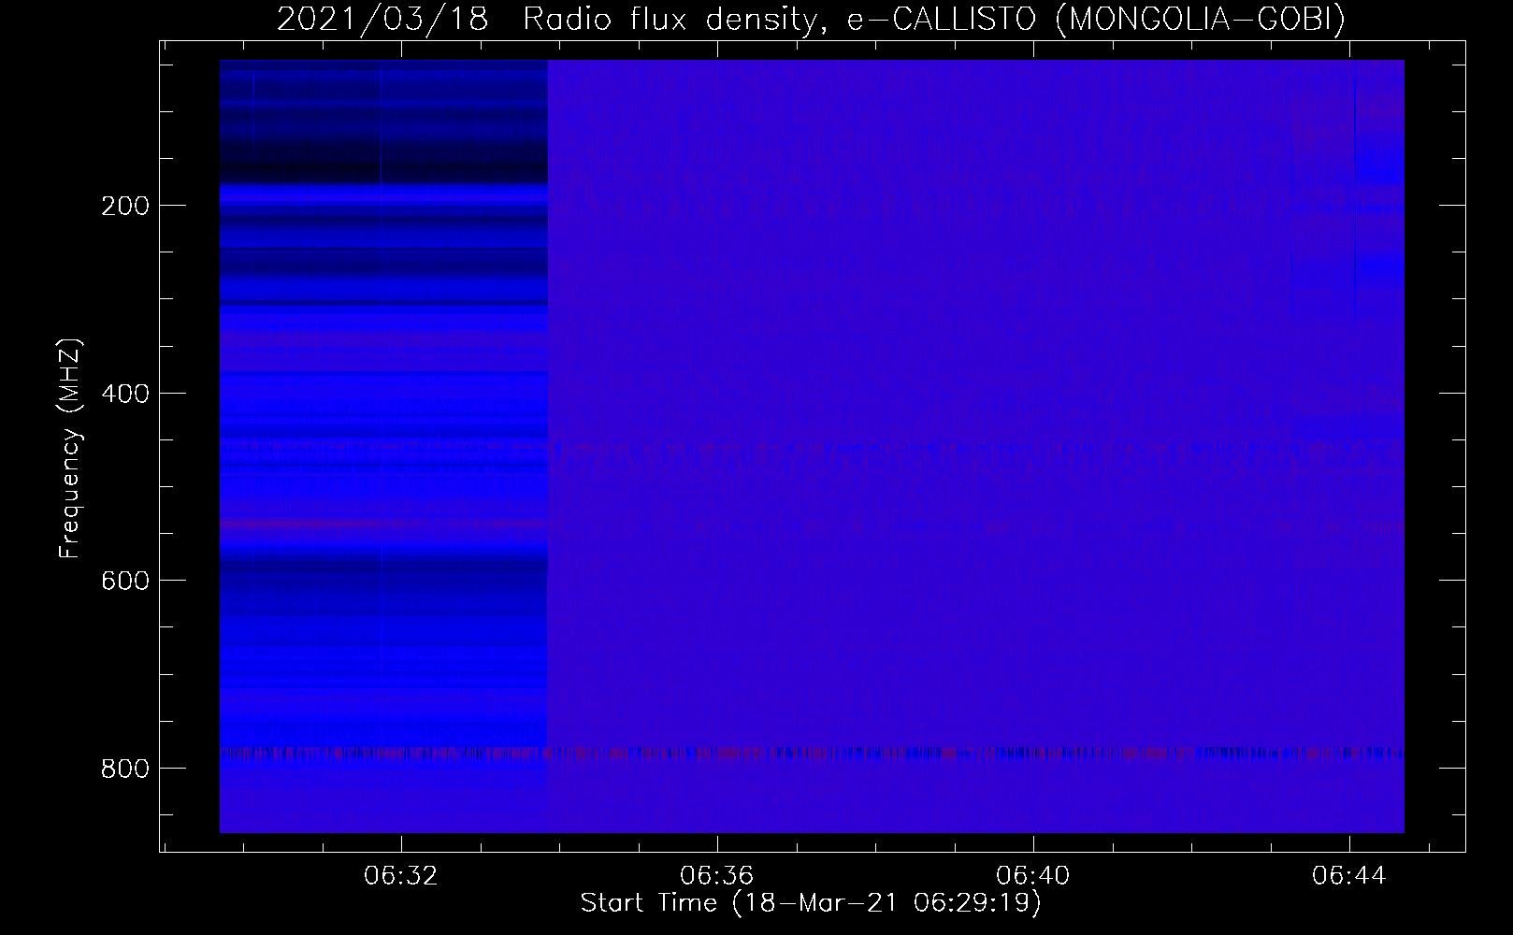Click the 'Frequency (MHZ)' axis label
The image size is (1513, 935).
click(x=70, y=448)
